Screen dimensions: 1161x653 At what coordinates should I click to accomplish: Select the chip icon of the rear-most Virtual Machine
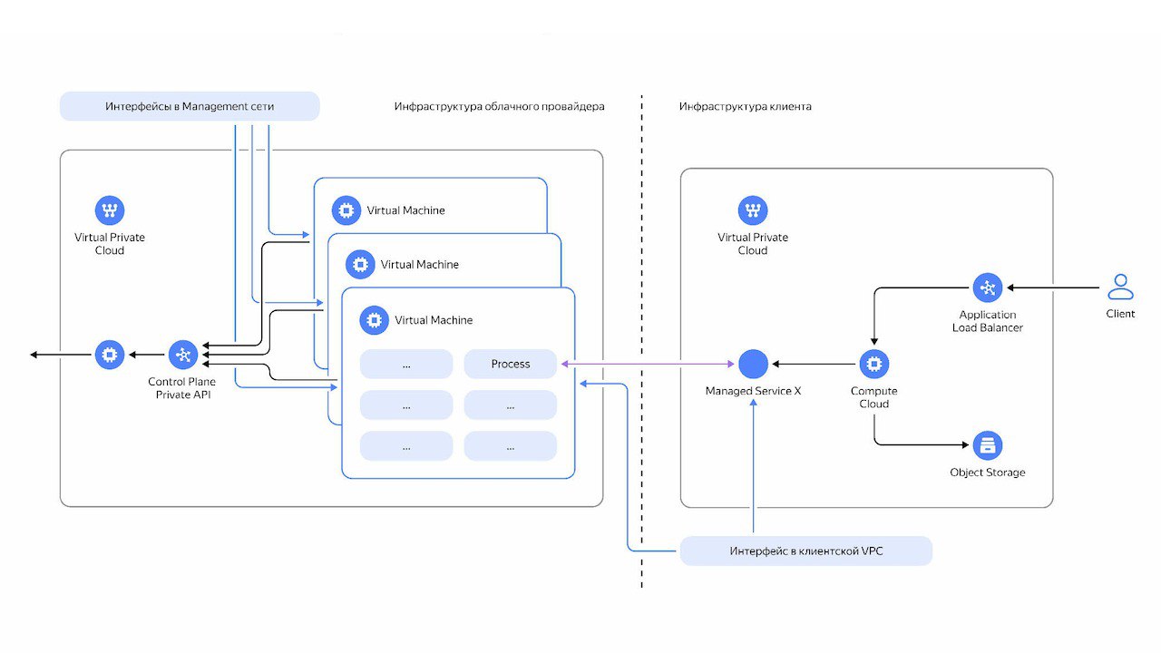[346, 210]
